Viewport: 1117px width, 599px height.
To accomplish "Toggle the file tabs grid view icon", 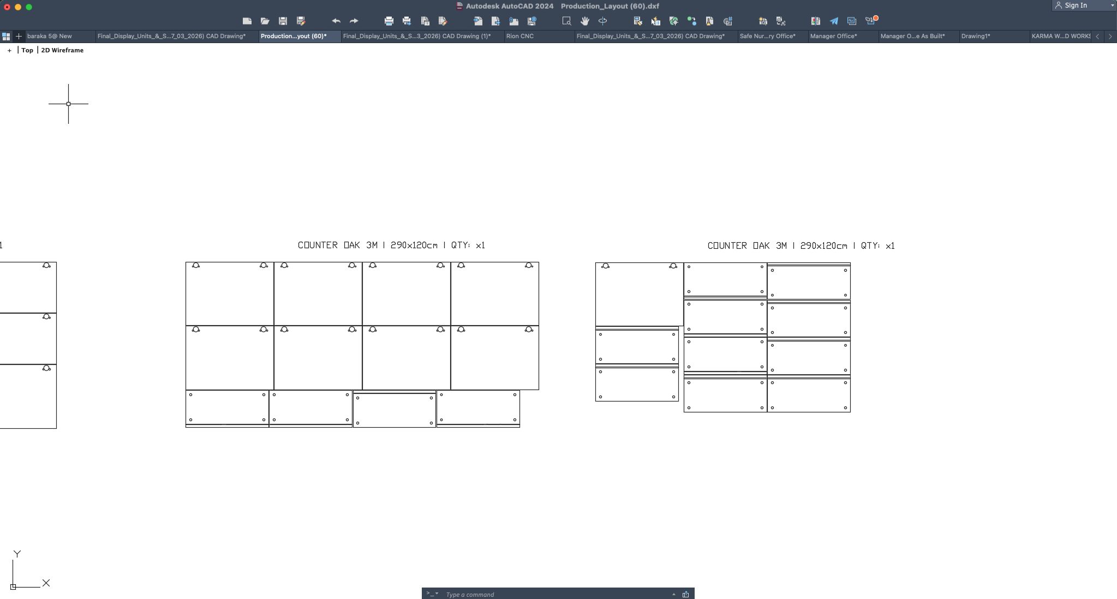I will [x=6, y=37].
